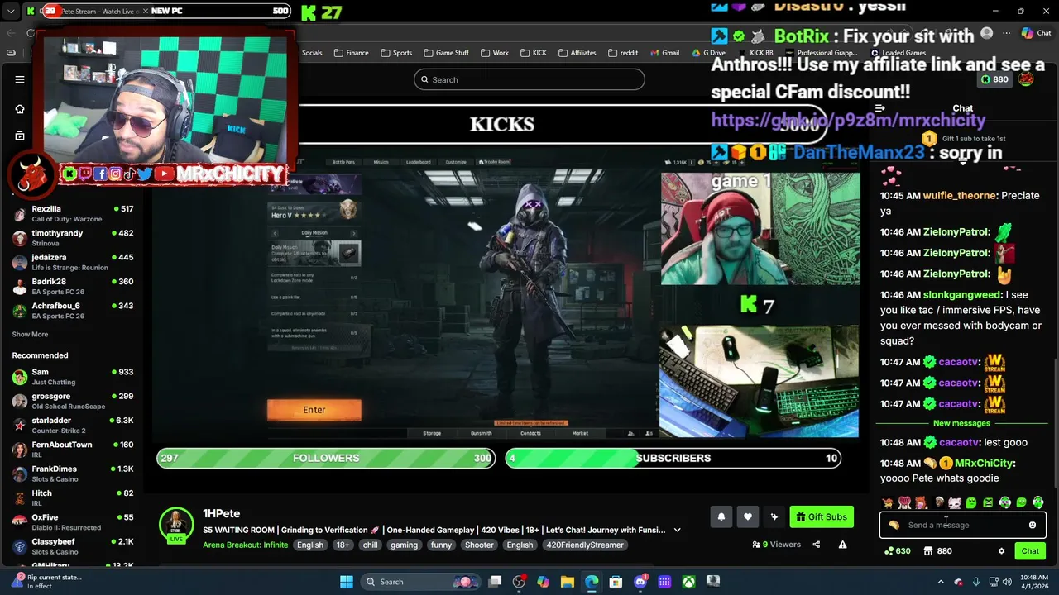
Task: Click the Gift Subs button
Action: coord(822,517)
